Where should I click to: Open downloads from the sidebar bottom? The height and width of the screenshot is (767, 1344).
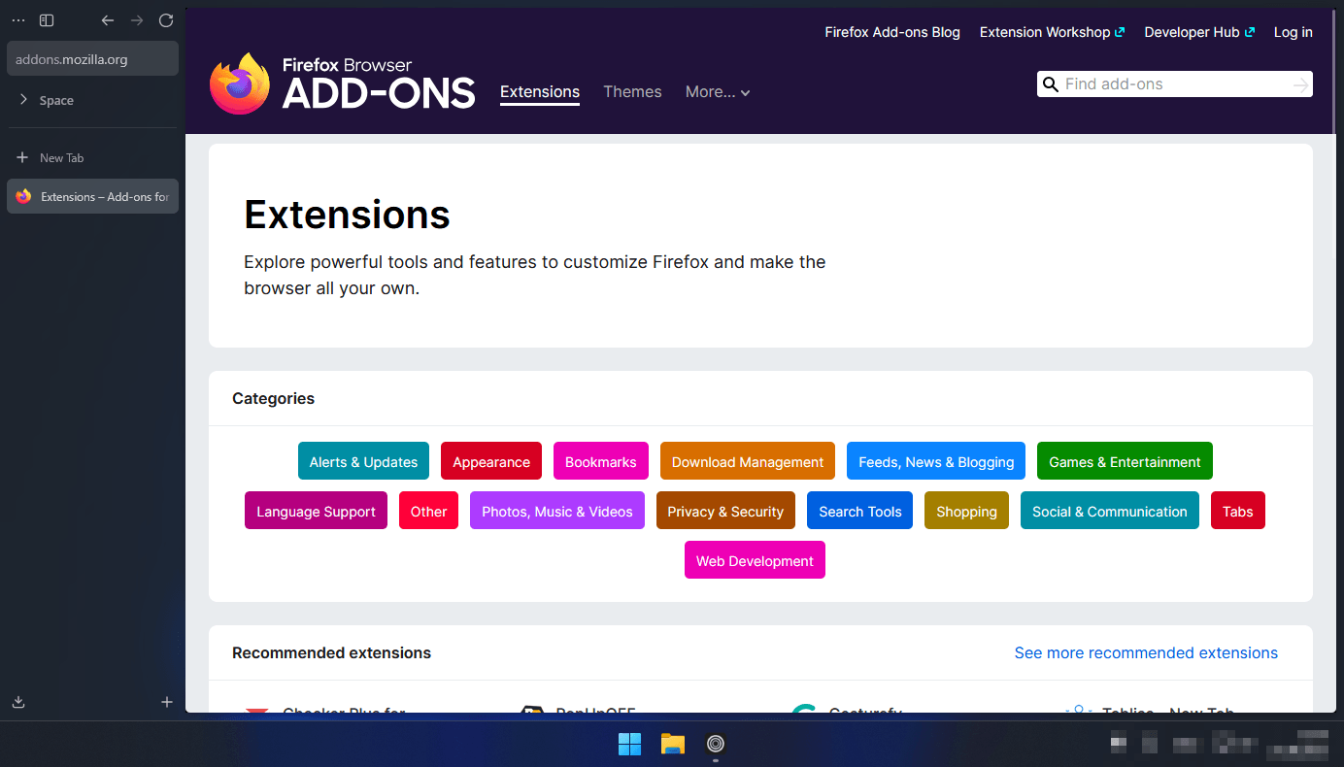(17, 702)
